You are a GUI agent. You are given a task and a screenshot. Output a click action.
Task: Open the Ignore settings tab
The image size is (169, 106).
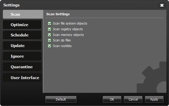[x=22, y=56]
